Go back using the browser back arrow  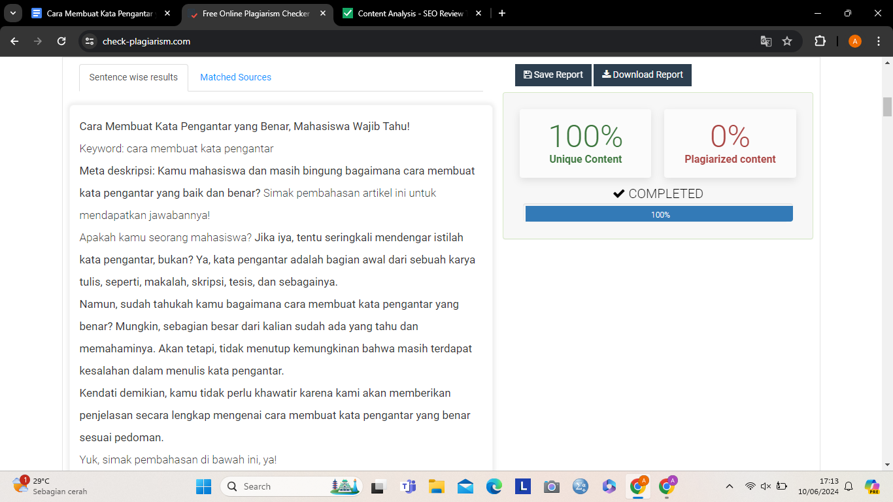pos(15,41)
